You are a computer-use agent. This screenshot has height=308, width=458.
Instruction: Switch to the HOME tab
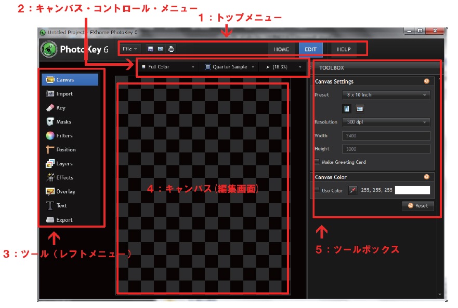point(281,50)
